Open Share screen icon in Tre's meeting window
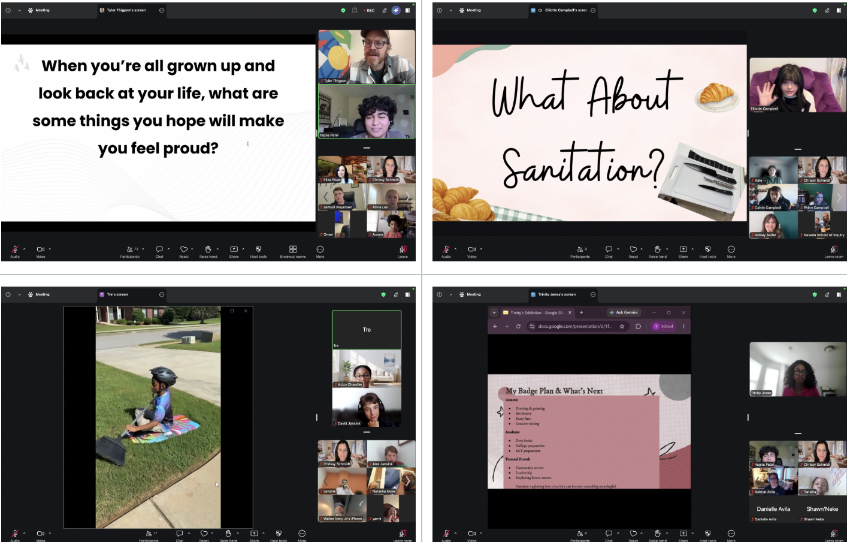847x542 pixels. point(254,535)
